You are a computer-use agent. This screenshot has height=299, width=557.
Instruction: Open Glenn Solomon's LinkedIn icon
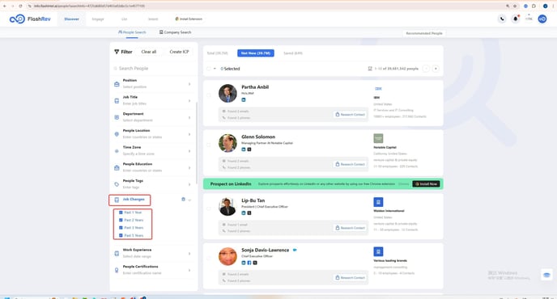pyautogui.click(x=244, y=149)
